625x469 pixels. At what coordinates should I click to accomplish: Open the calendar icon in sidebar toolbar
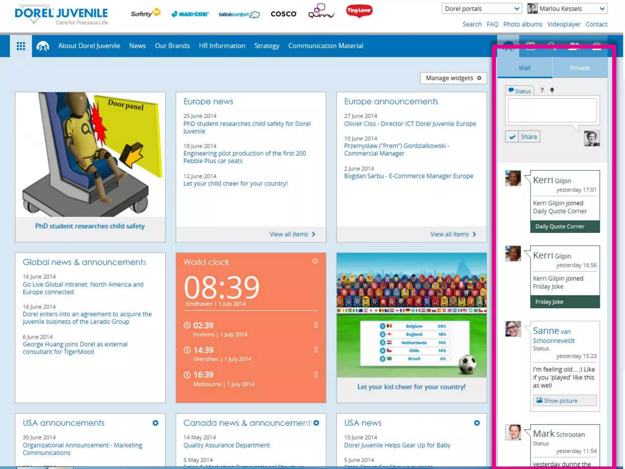coord(530,46)
